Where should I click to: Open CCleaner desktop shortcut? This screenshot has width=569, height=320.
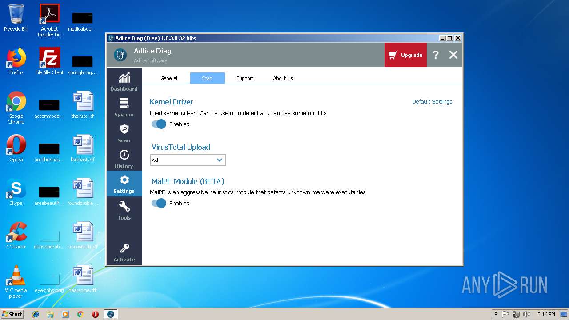tap(16, 236)
